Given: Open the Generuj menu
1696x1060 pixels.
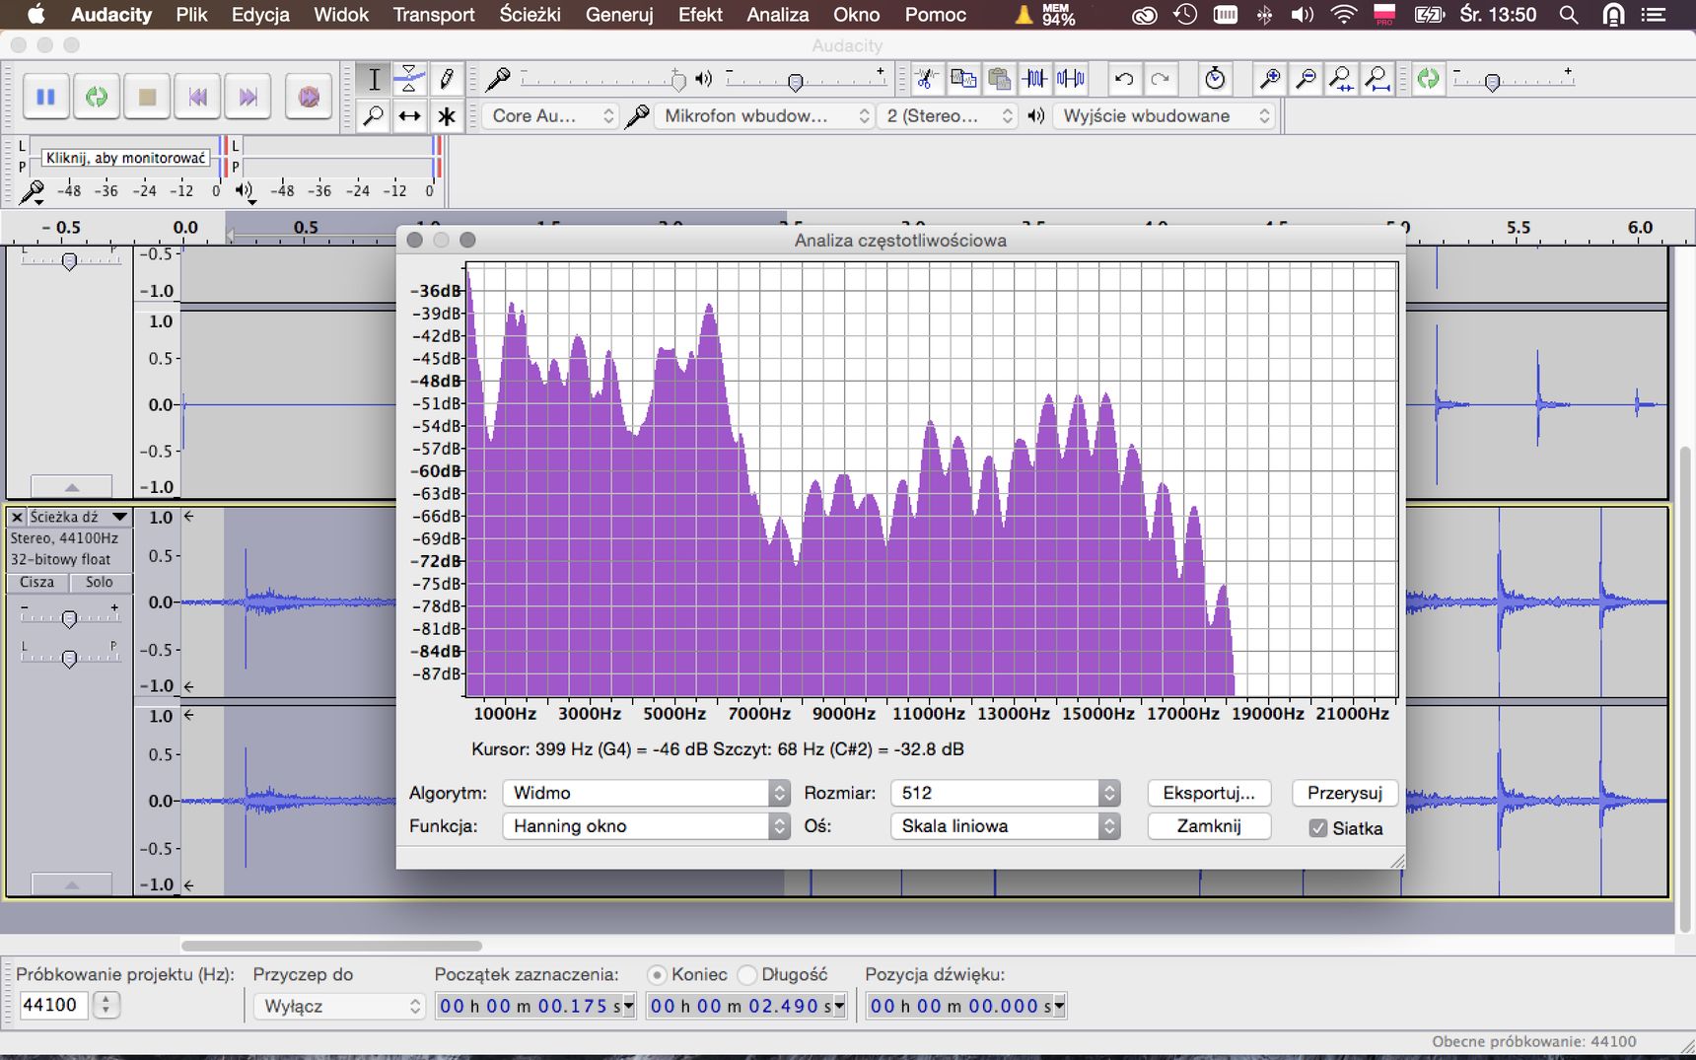Looking at the screenshot, I should click(x=619, y=15).
